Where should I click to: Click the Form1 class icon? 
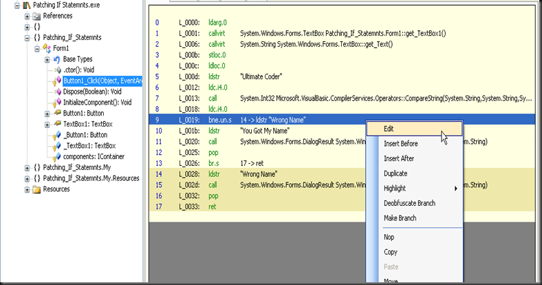pyautogui.click(x=47, y=49)
